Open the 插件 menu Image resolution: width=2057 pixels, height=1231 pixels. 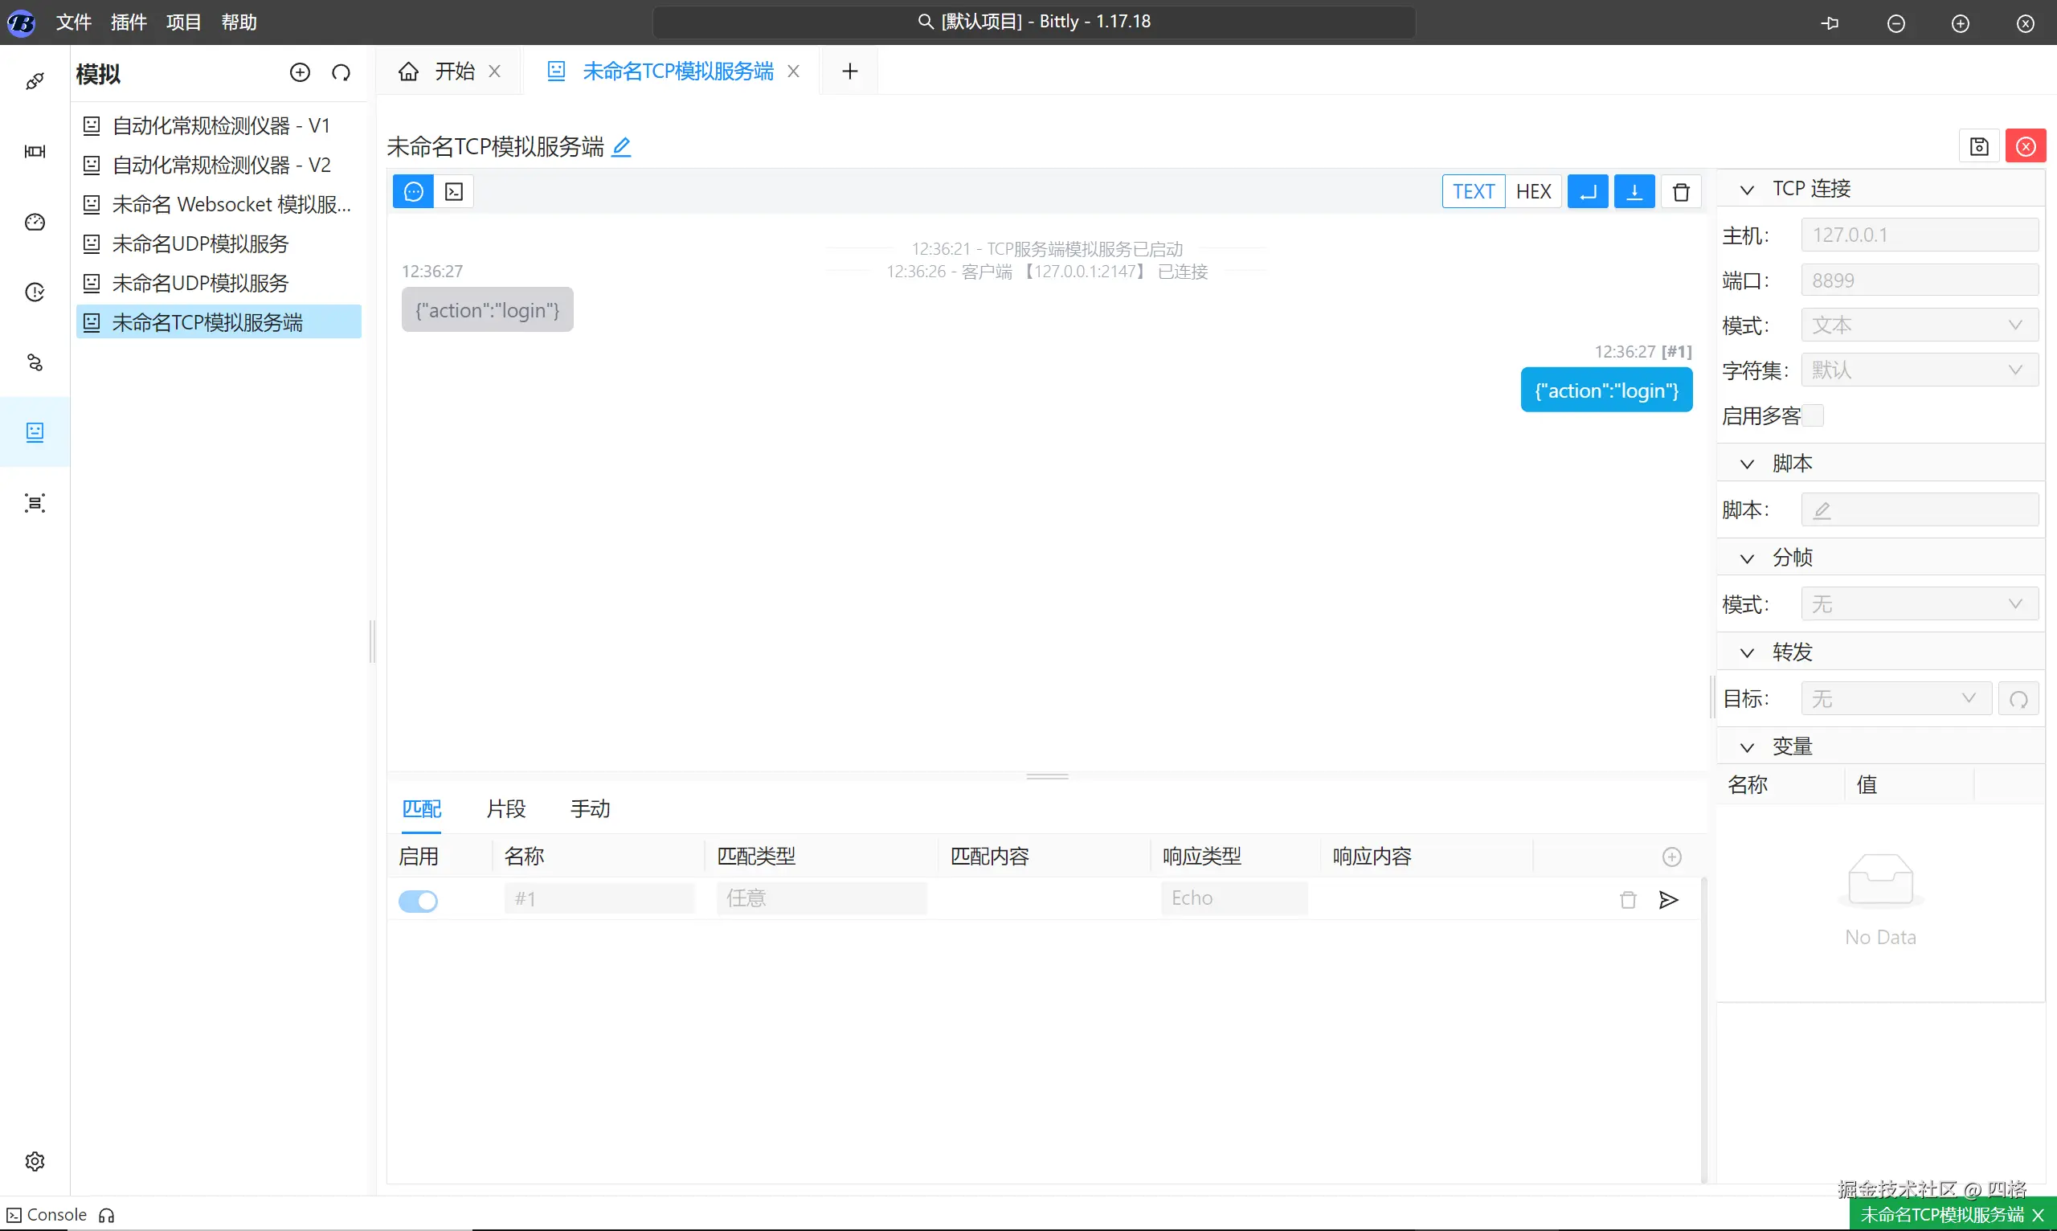coord(129,22)
